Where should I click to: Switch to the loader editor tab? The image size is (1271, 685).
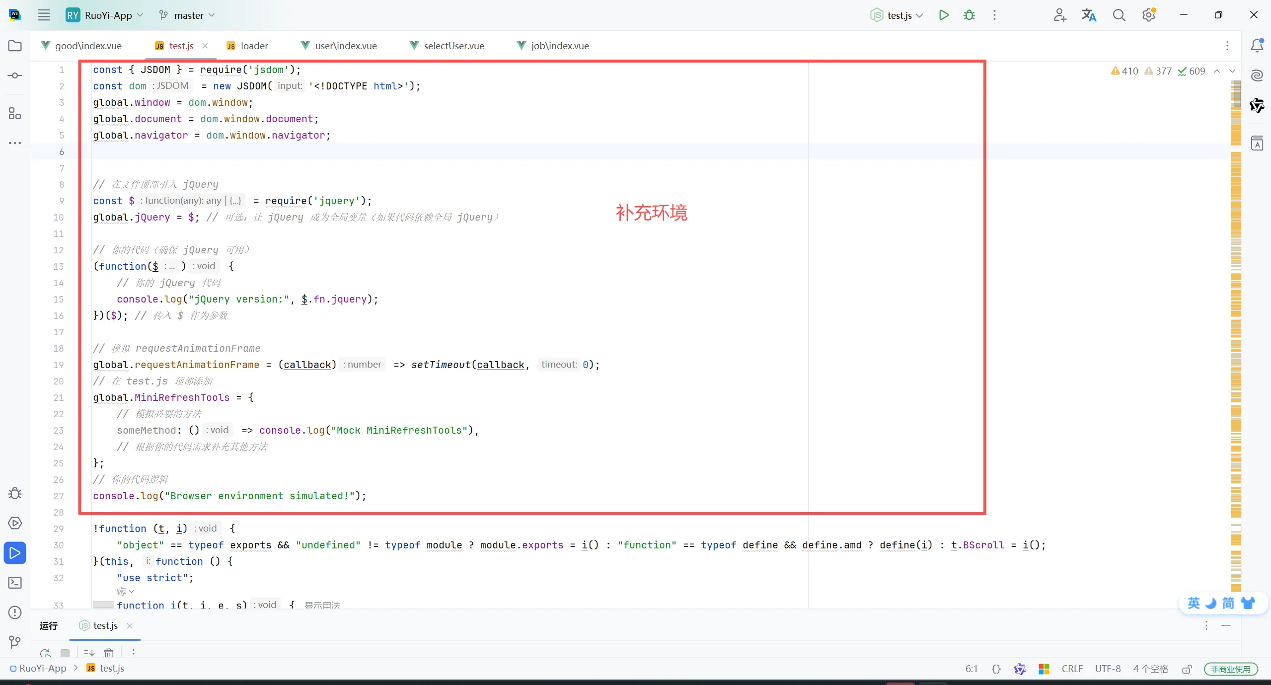click(x=254, y=46)
